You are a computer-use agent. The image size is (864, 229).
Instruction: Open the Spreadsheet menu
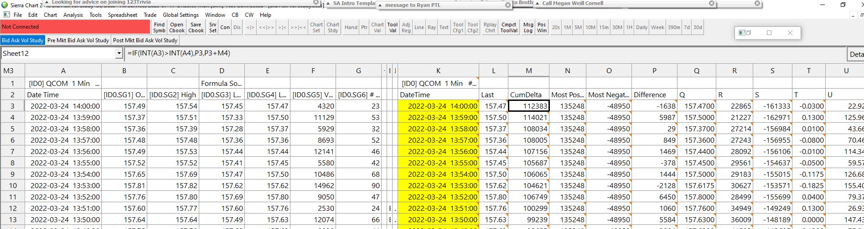(122, 15)
